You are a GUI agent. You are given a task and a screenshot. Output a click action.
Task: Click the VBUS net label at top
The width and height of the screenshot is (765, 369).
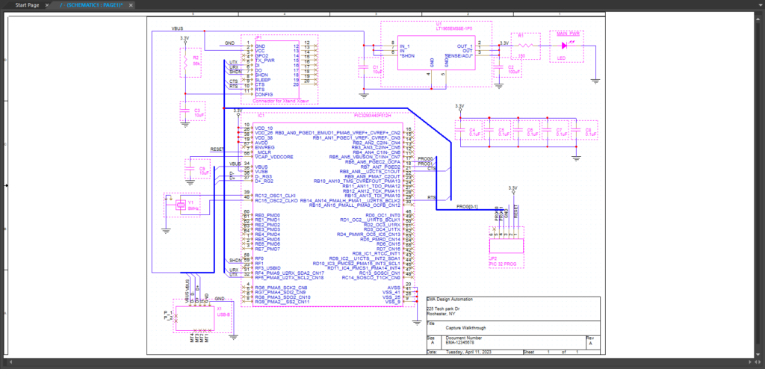pos(177,28)
